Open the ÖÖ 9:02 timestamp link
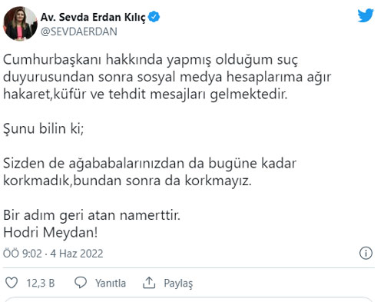The width and height of the screenshot is (384, 302). [22, 254]
